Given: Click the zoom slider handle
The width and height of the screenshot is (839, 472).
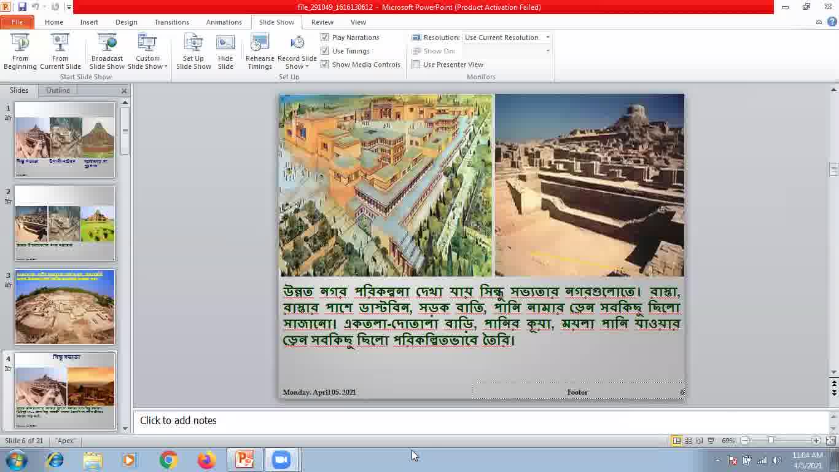Looking at the screenshot, I should (771, 441).
